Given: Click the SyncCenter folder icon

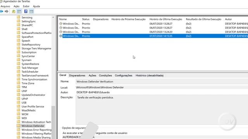Looking at the screenshot, I should pyautogui.click(x=19, y=56).
